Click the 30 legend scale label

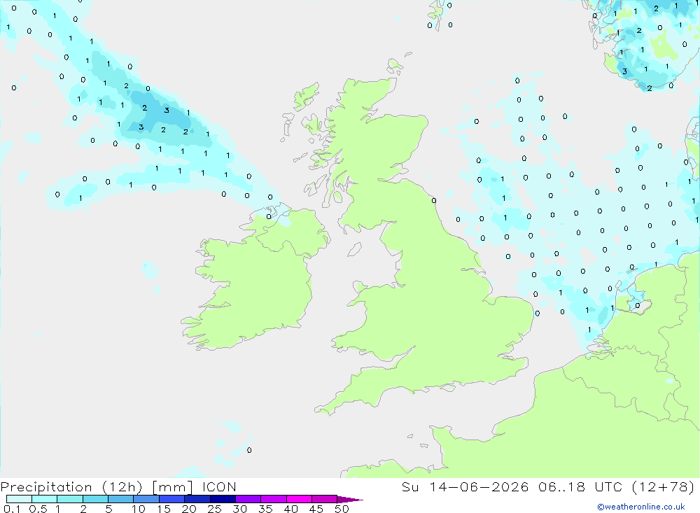(x=240, y=509)
